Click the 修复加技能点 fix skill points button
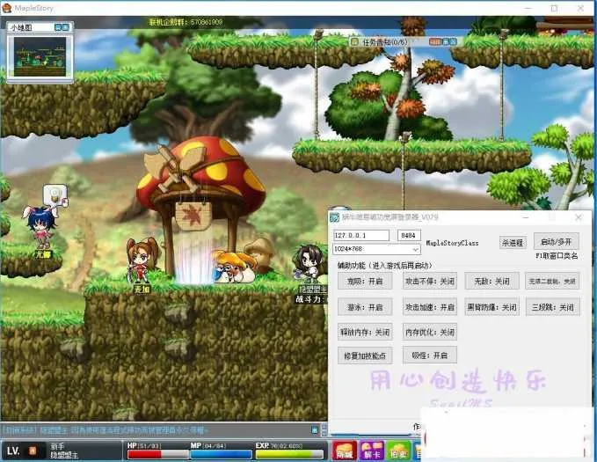 (x=365, y=356)
